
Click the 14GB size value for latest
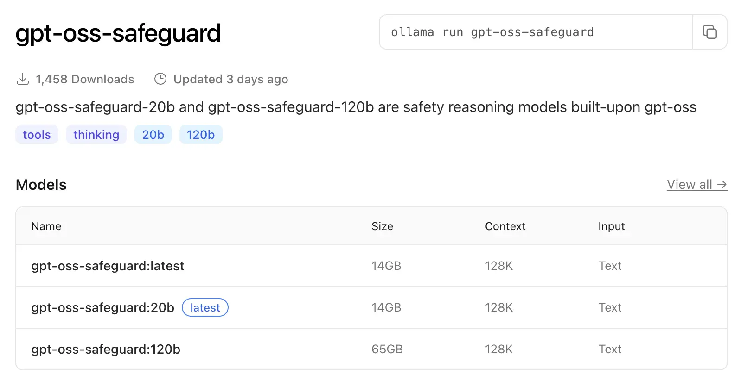pos(386,266)
